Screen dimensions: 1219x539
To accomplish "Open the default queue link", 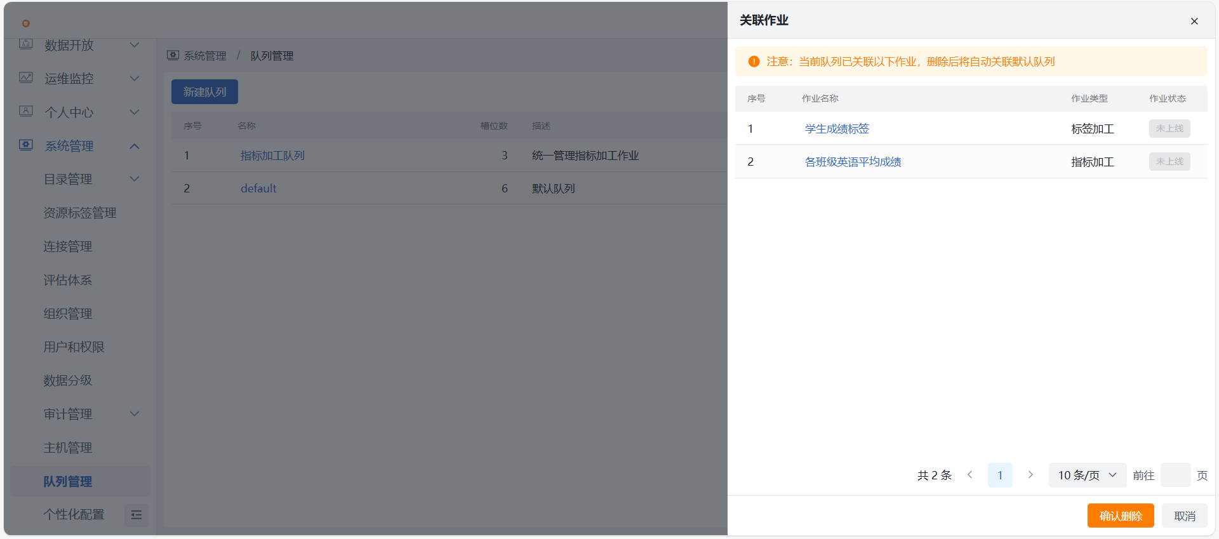I will 258,189.
